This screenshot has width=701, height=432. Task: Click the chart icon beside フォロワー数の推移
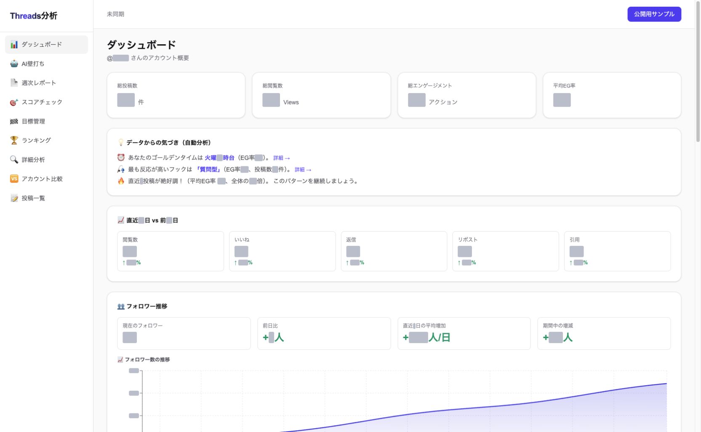point(120,360)
